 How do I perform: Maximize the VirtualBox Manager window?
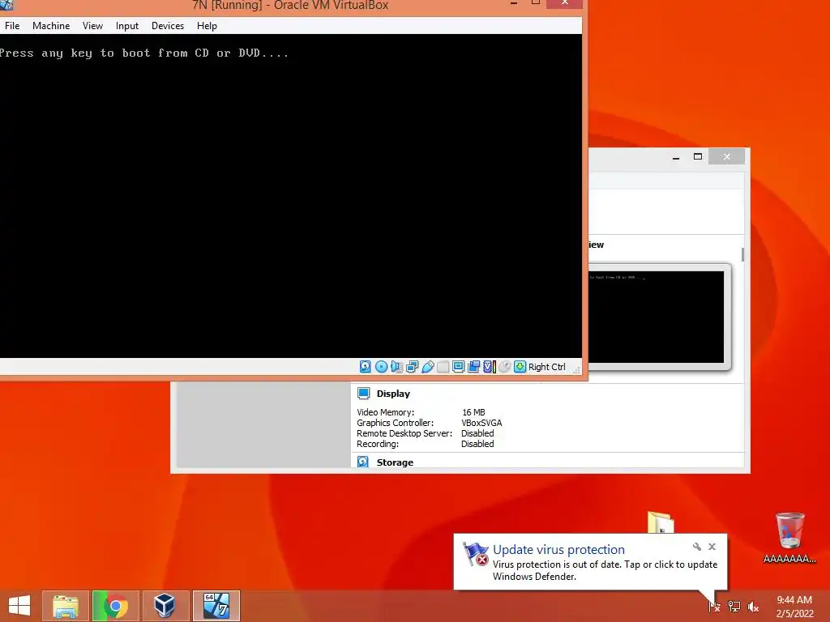point(698,156)
